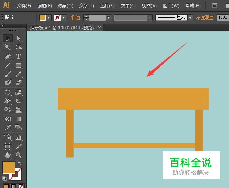Open brush definition 基本 dropdown

[x=190, y=18]
